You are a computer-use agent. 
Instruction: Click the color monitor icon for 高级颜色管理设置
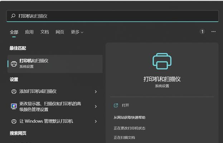click(14, 107)
